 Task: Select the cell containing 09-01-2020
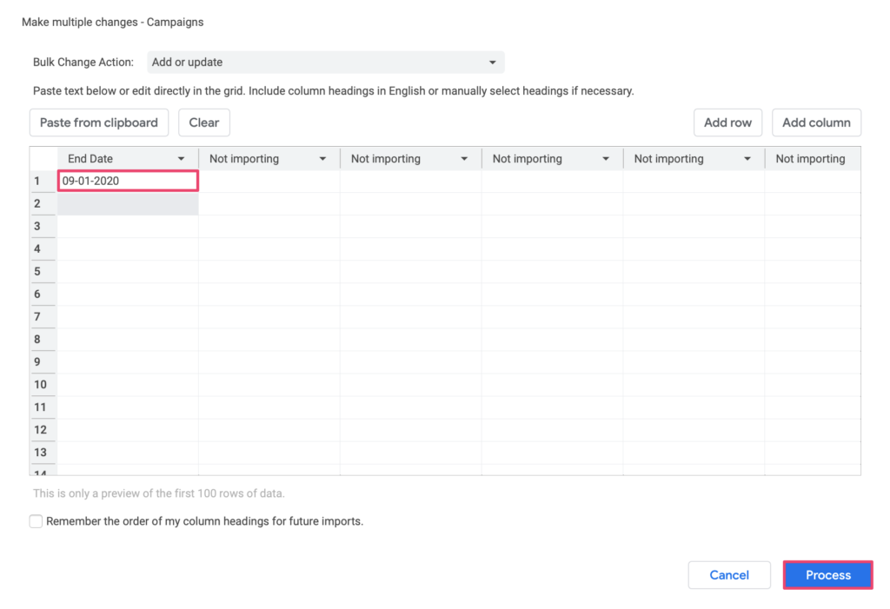coord(127,181)
